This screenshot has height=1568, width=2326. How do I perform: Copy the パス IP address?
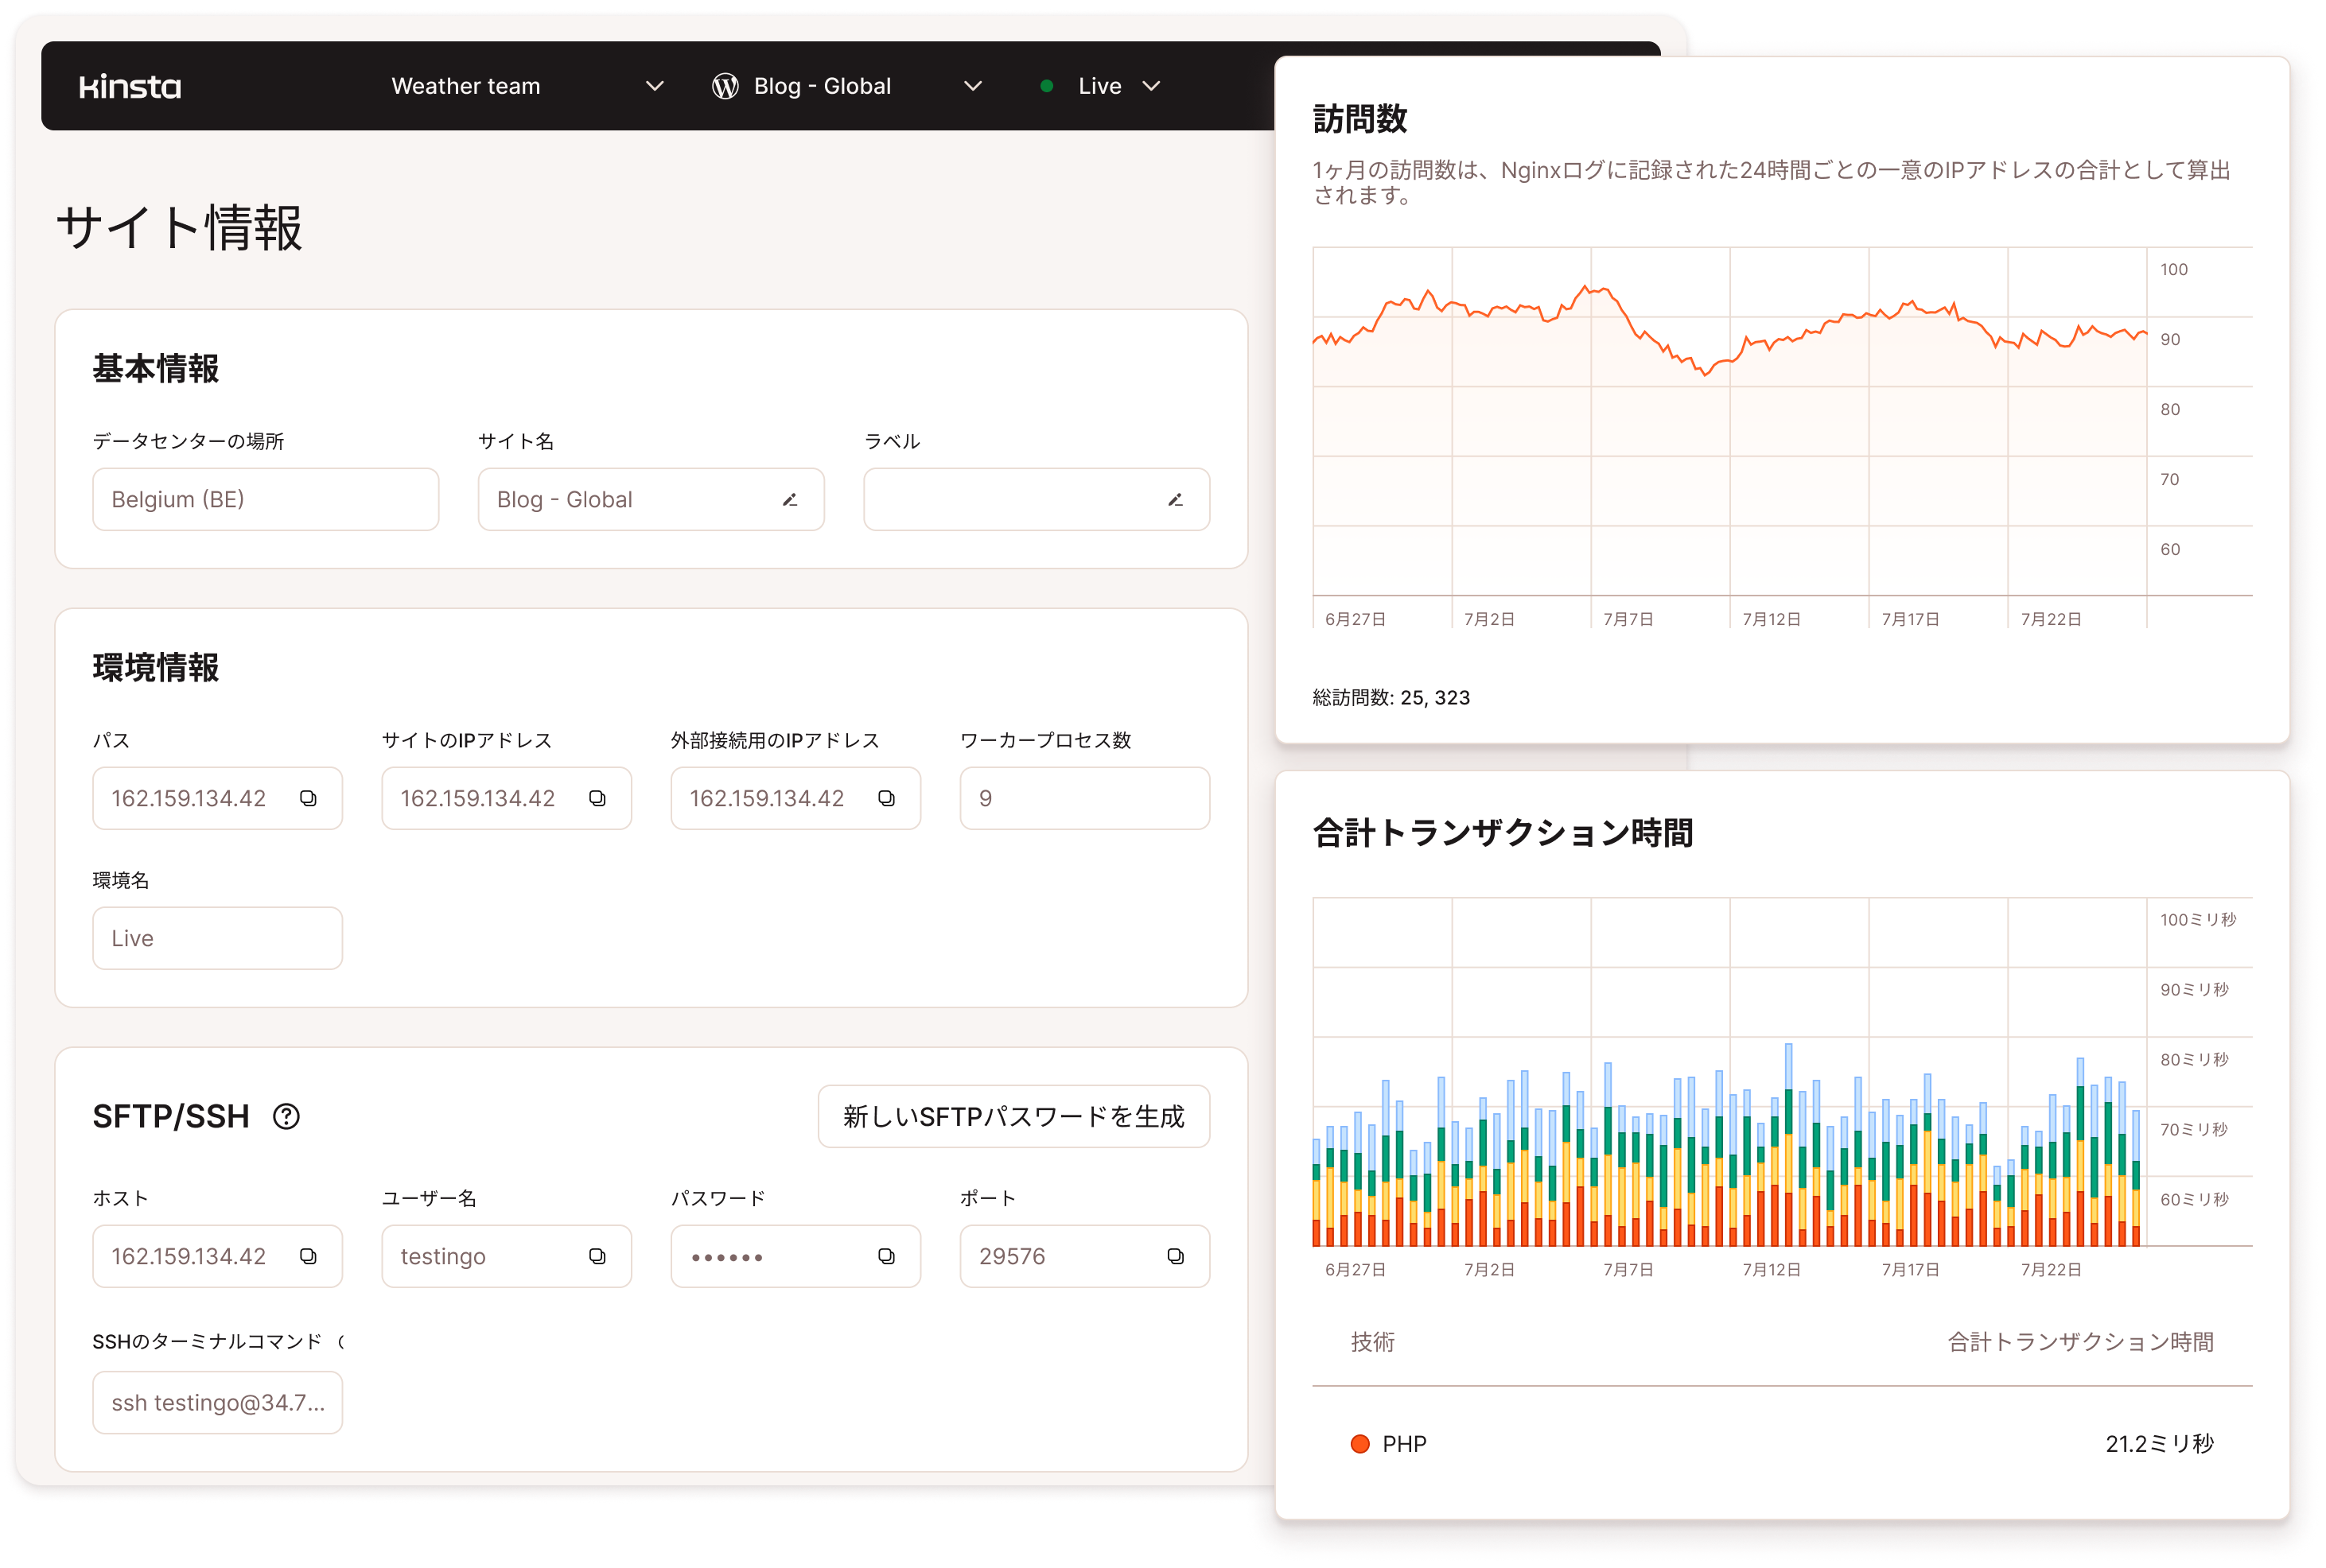pyautogui.click(x=308, y=798)
